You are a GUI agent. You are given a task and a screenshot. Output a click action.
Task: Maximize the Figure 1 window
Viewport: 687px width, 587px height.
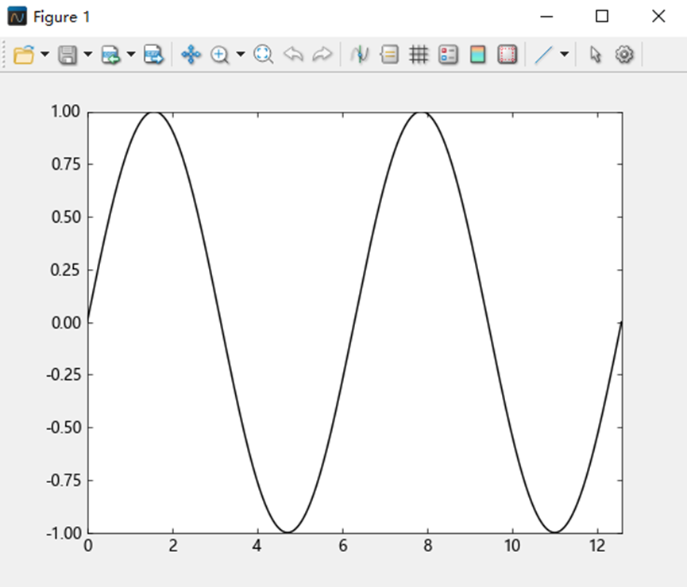[602, 17]
